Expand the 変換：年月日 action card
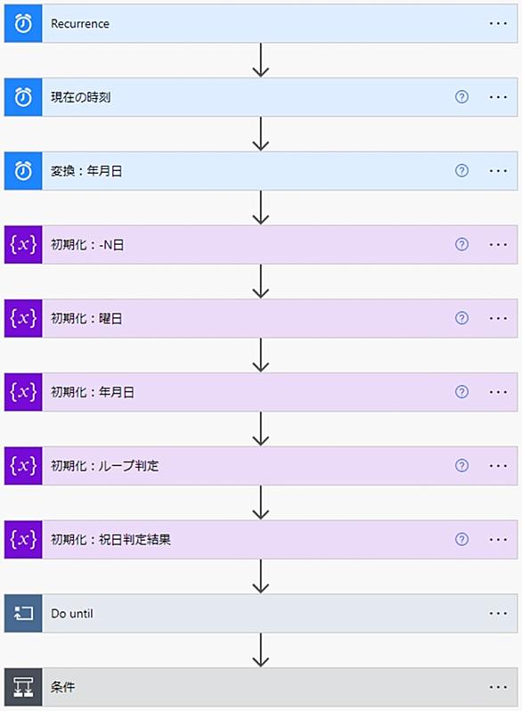 click(x=261, y=171)
